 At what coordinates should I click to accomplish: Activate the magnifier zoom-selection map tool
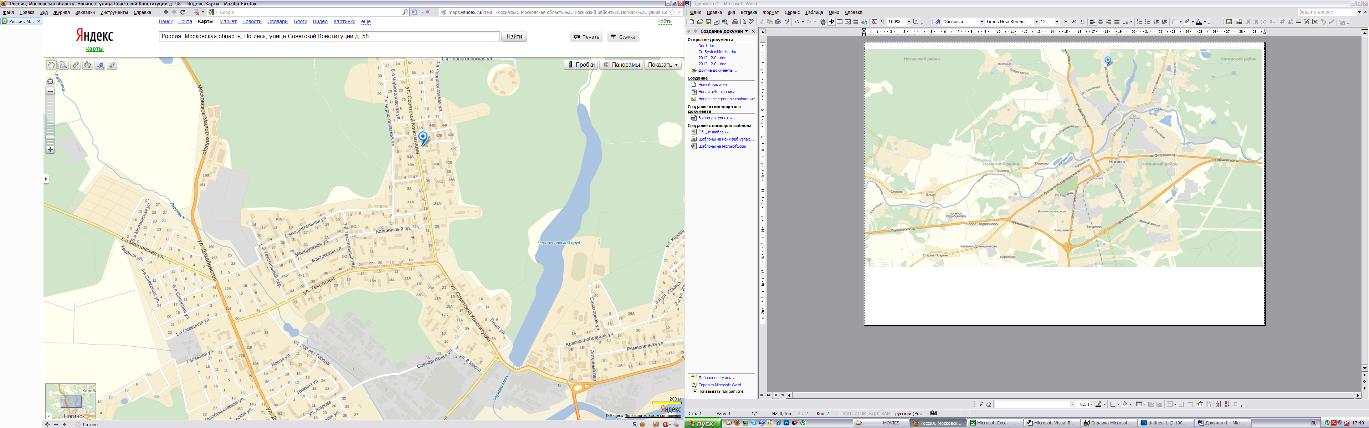[63, 65]
